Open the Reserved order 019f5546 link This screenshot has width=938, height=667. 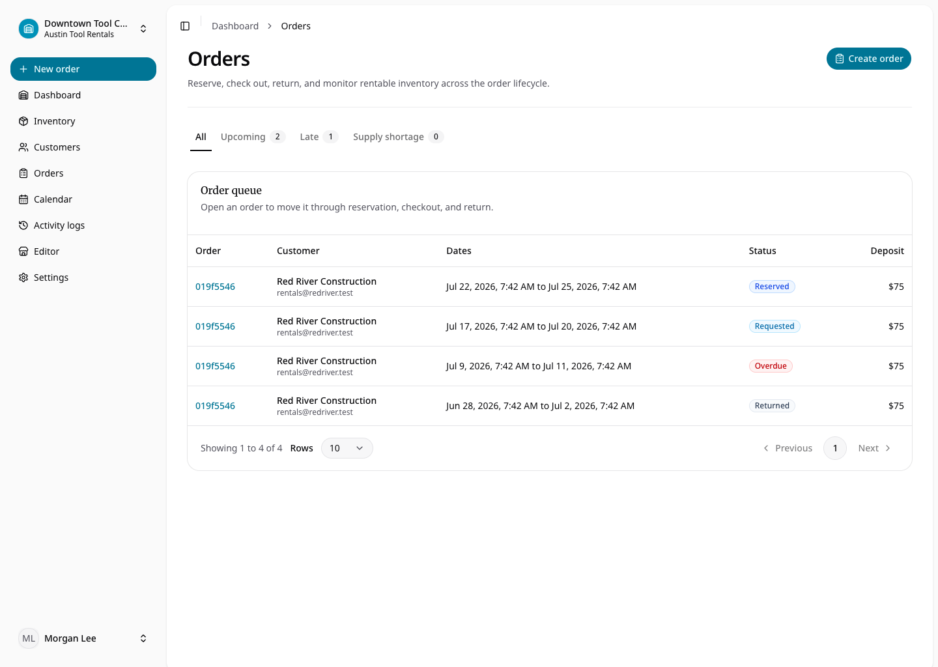click(215, 287)
